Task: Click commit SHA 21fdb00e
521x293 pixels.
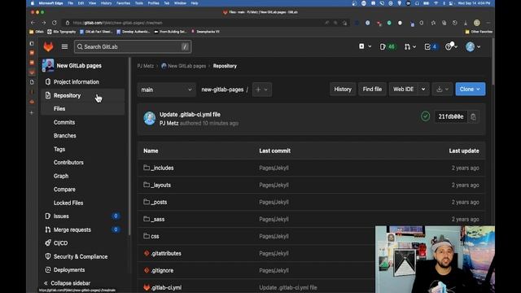Action: point(450,116)
